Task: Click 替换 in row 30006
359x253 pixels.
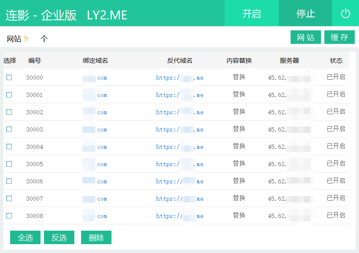Action: click(239, 181)
